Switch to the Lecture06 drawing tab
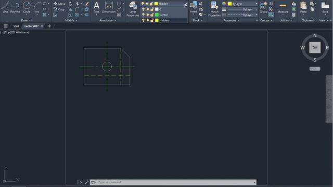 (x=31, y=26)
